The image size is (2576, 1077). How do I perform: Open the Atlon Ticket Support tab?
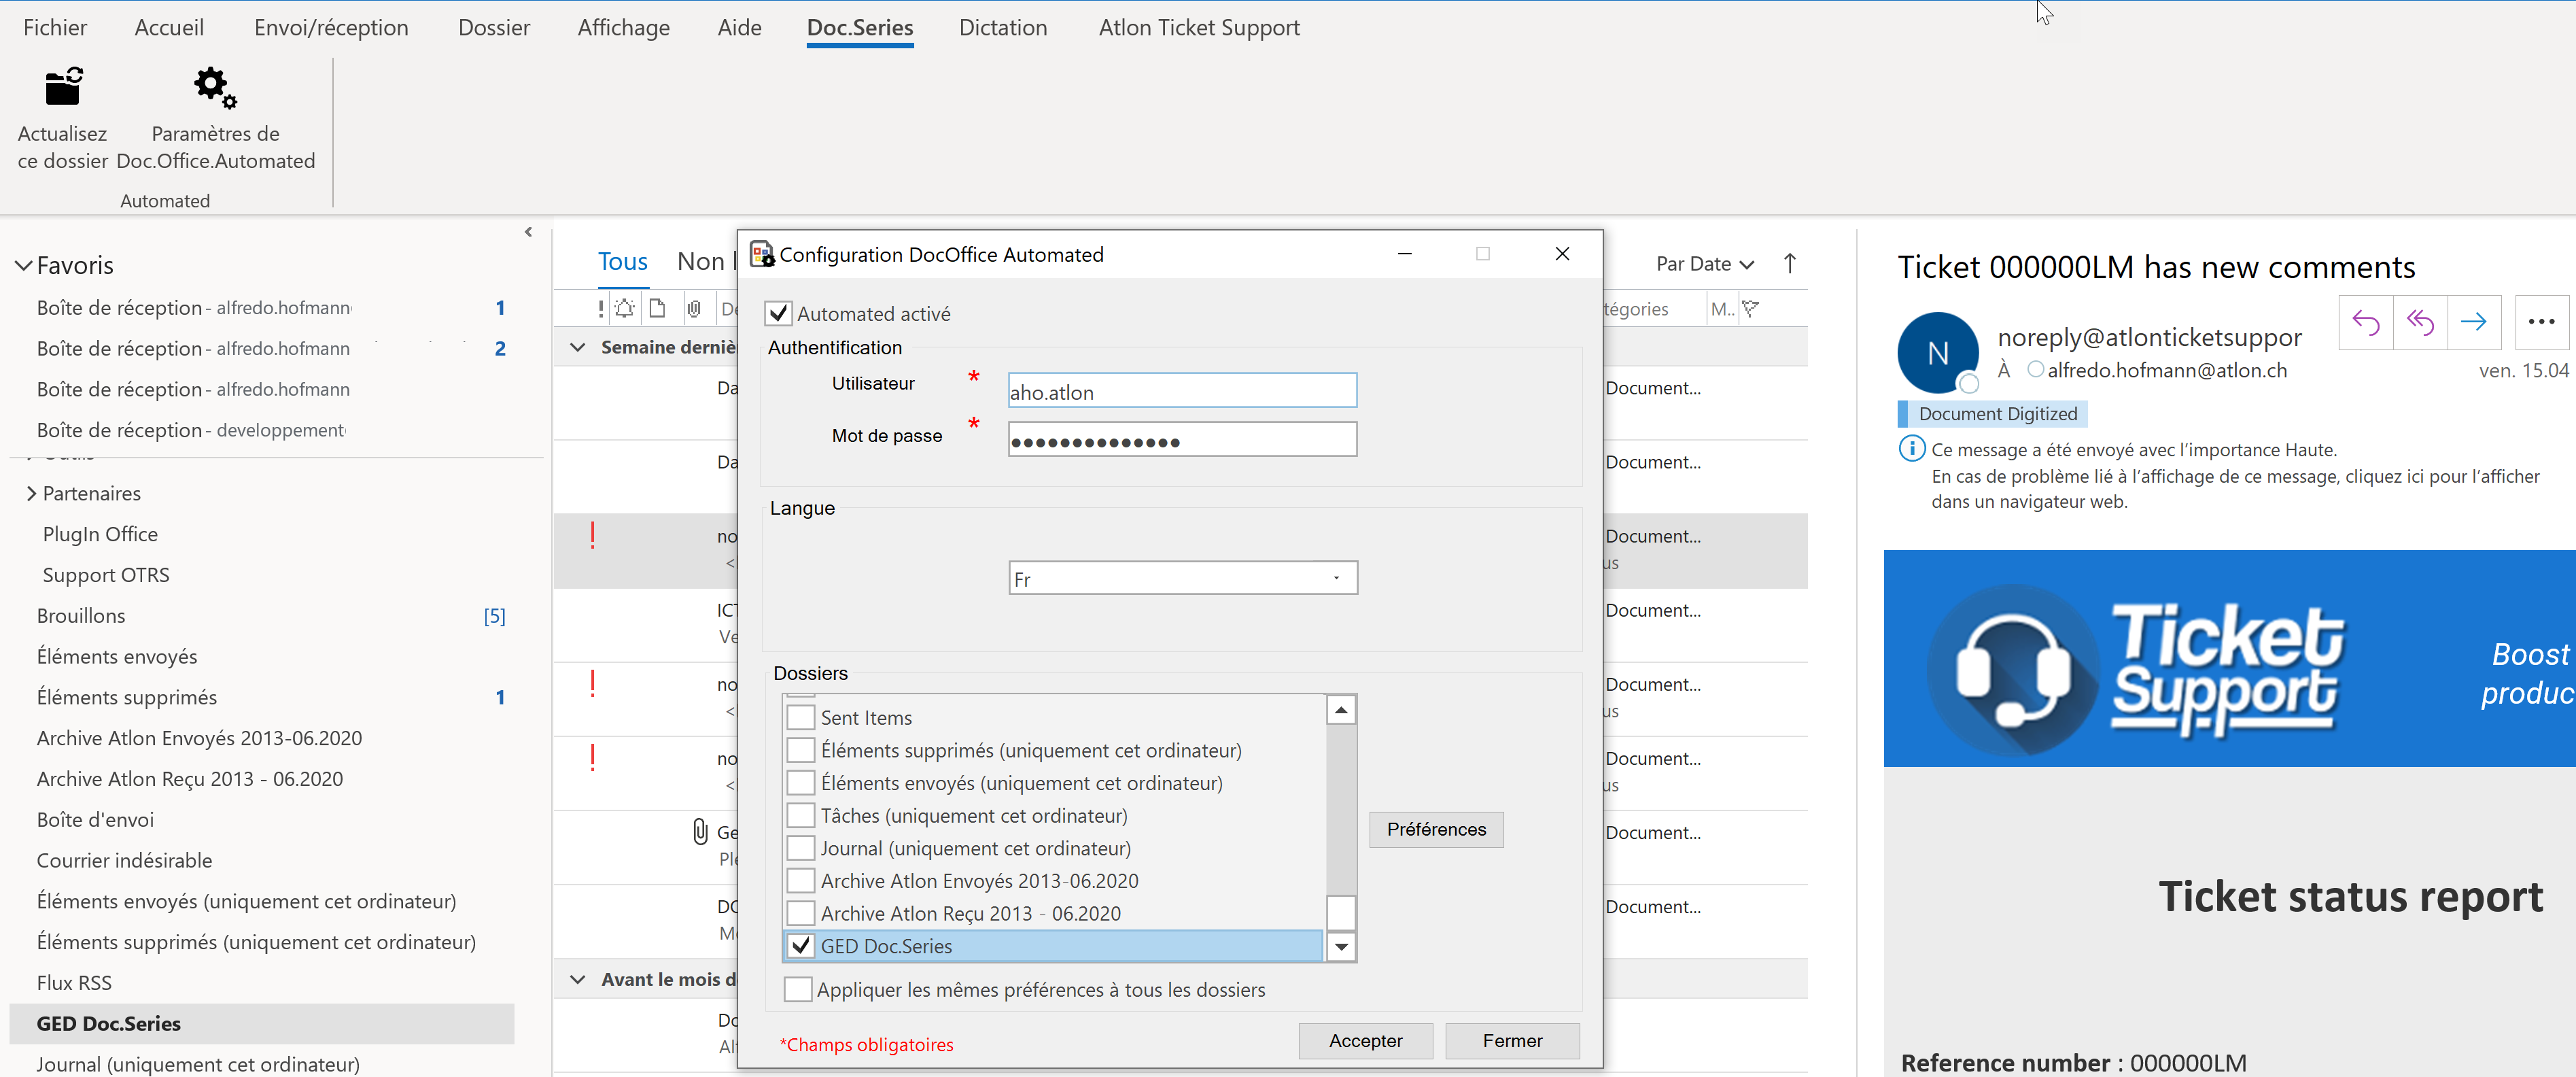pyautogui.click(x=1199, y=28)
